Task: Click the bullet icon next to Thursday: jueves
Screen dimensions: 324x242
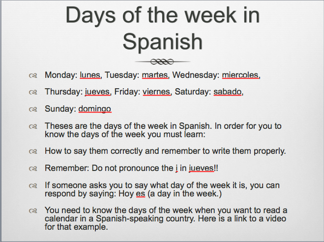Action: pyautogui.click(x=33, y=92)
